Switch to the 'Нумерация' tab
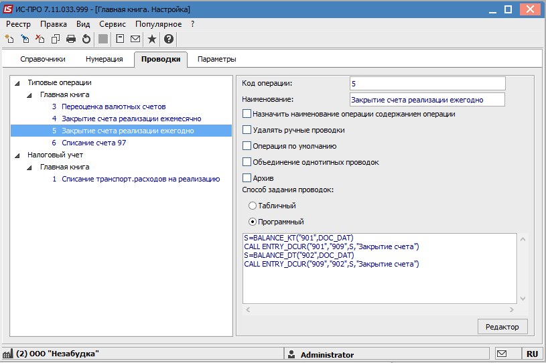 104,59
